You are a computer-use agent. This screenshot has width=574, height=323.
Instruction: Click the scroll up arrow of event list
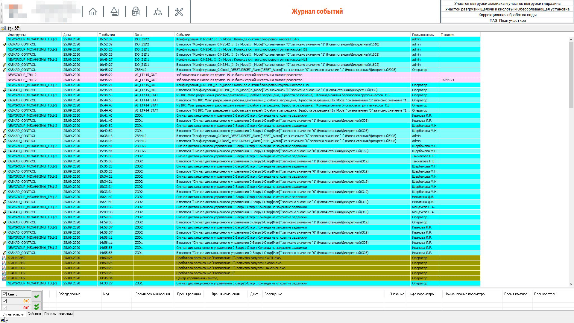pos(571,39)
